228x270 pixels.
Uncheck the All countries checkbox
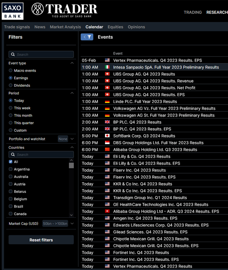click(x=11, y=162)
